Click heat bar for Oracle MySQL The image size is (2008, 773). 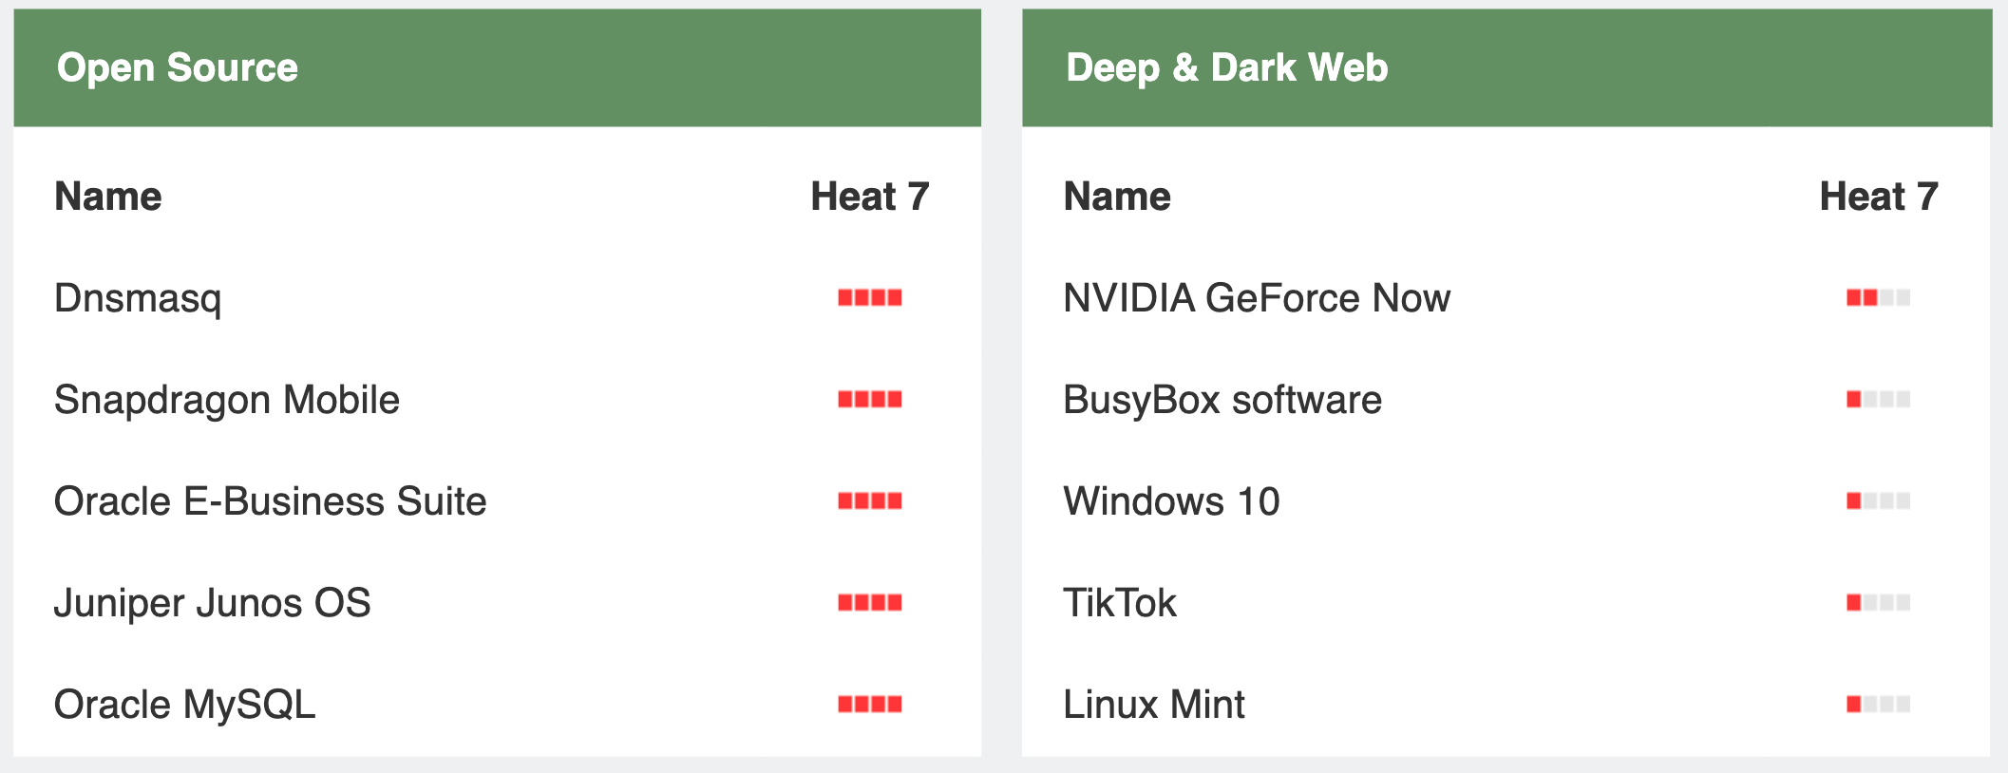(869, 705)
